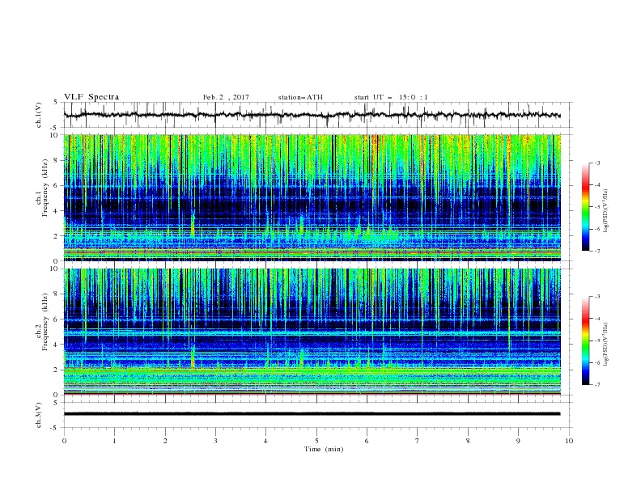Click the '4' tick on ch.2 frequency axis

tap(57, 345)
